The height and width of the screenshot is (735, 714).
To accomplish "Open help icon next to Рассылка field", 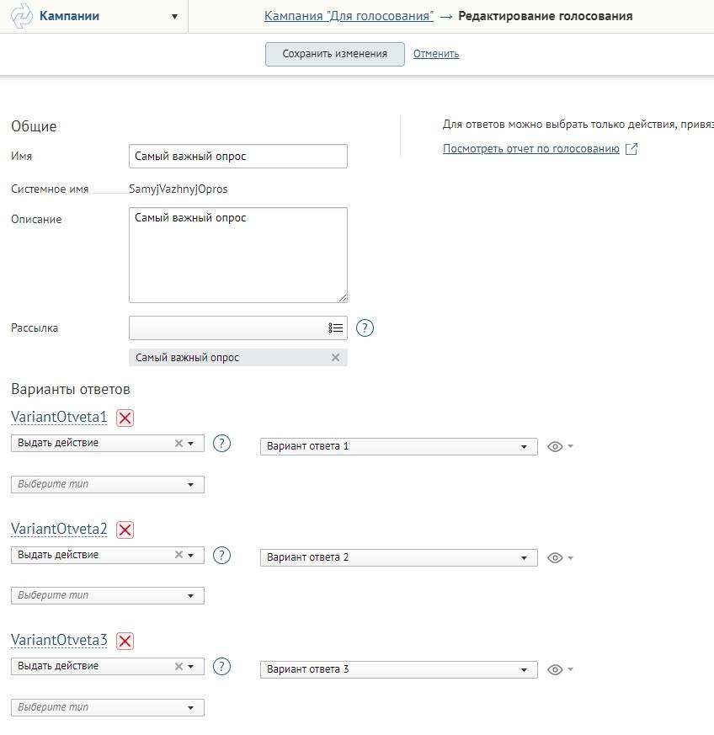I will pos(365,328).
